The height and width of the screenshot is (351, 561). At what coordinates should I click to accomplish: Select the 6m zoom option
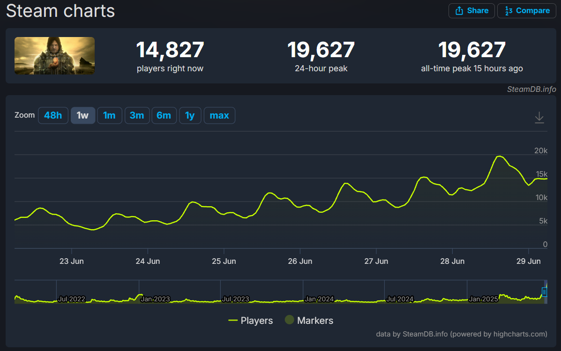click(x=164, y=116)
